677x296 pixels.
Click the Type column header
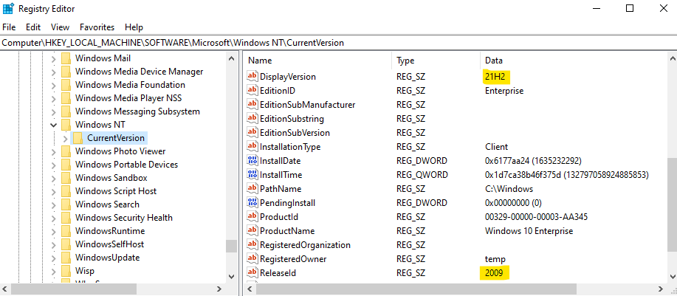coord(436,61)
